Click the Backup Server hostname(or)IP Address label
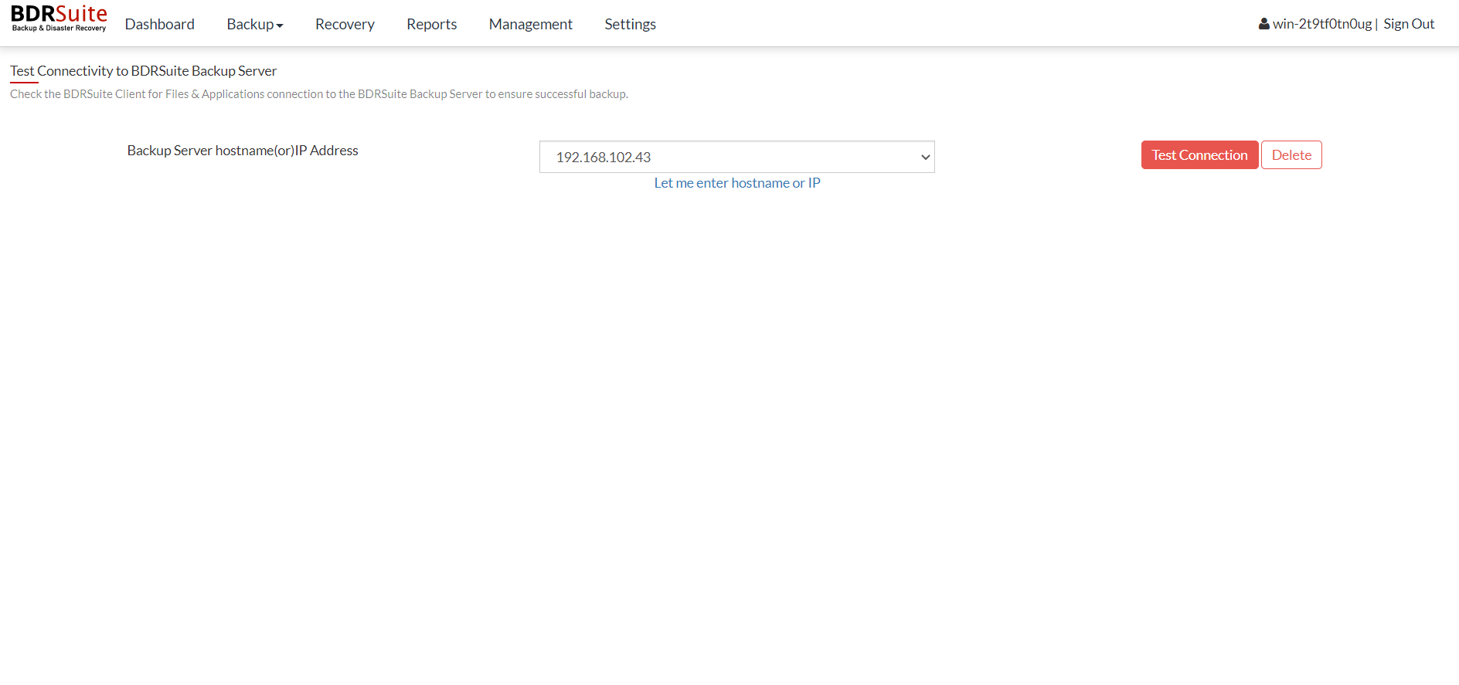The image size is (1459, 685). (x=243, y=151)
